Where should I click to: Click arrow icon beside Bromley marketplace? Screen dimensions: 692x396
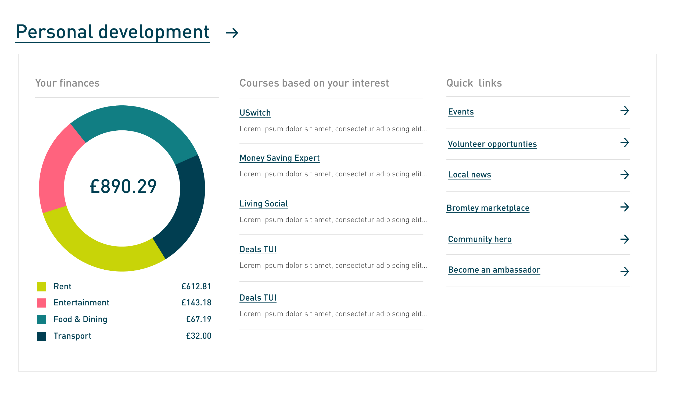pos(625,207)
